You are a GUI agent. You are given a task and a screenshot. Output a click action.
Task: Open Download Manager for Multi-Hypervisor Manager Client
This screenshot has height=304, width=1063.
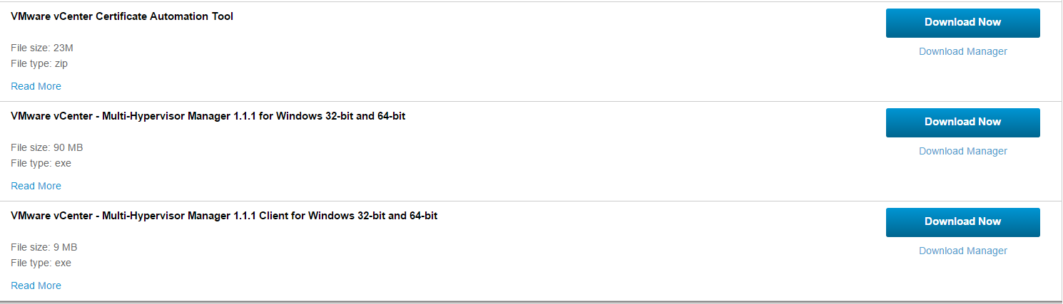962,251
